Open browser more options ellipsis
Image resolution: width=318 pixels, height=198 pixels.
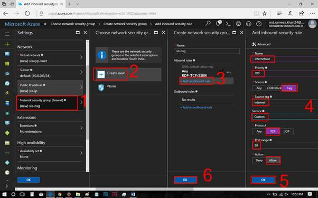(x=312, y=13)
